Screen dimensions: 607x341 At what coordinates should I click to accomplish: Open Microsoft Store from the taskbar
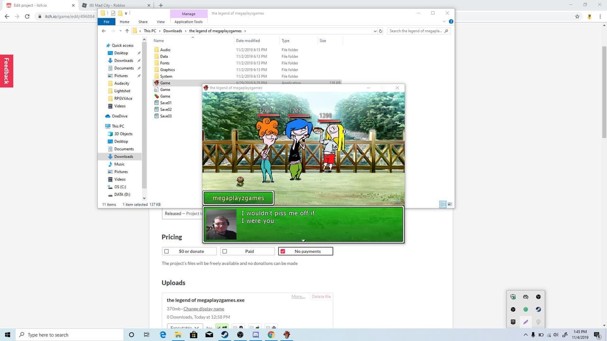[x=193, y=335]
